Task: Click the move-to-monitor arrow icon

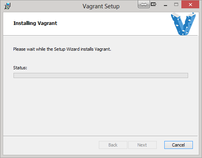Action: pyautogui.click(x=154, y=4)
